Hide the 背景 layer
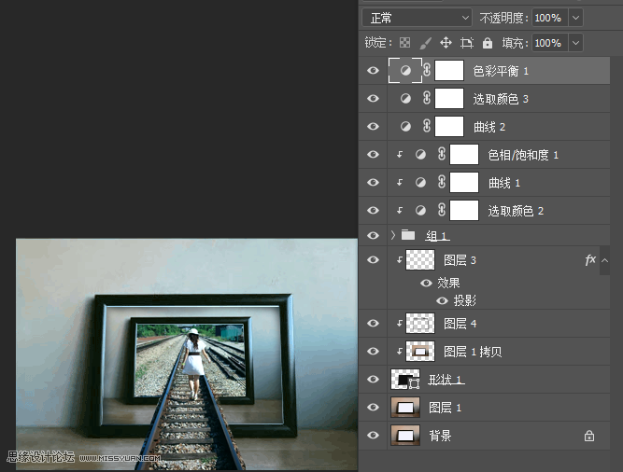The width and height of the screenshot is (623, 472). coord(373,435)
